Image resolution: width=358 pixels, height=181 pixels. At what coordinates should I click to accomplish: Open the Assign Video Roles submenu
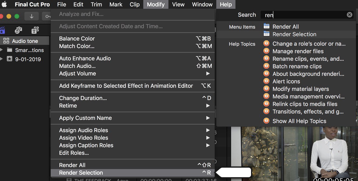click(133, 138)
